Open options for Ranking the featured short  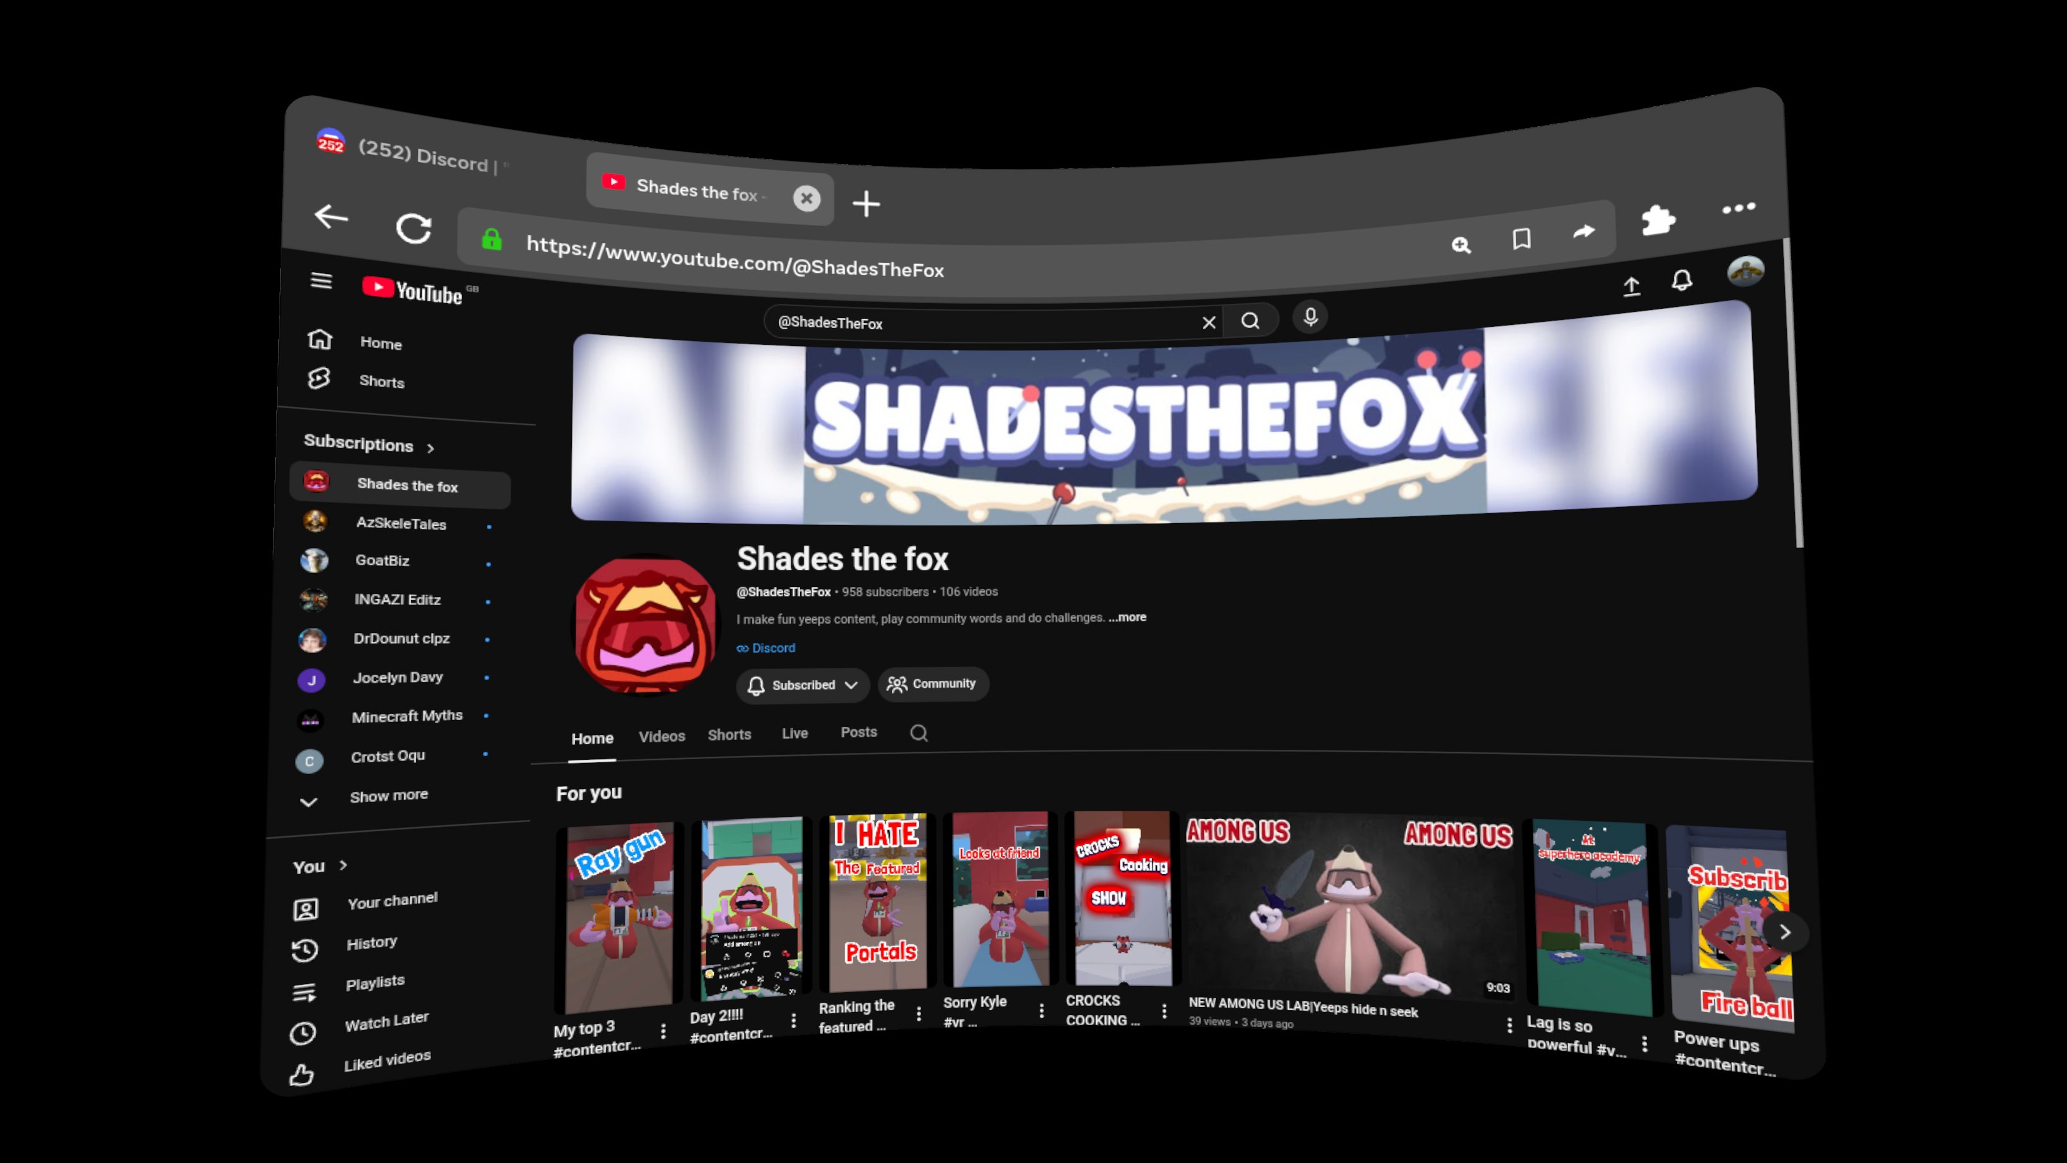[919, 1014]
